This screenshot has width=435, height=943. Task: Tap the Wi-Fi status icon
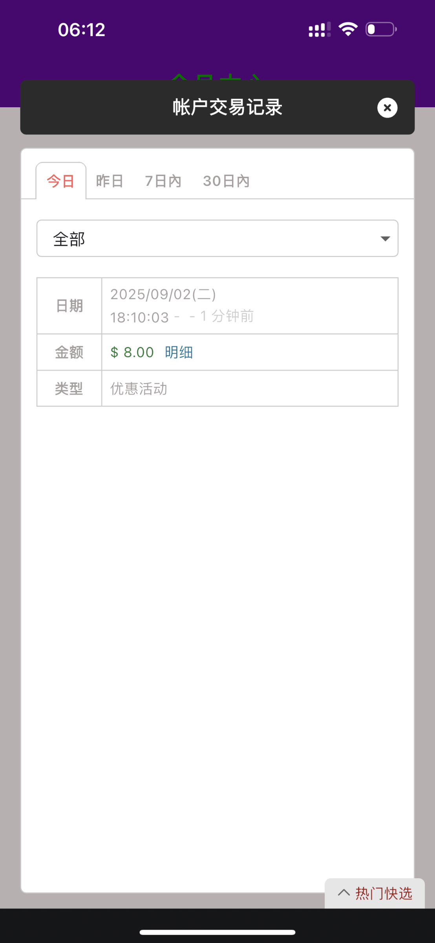coord(348,29)
